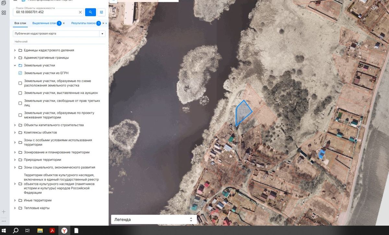Switch to the 'Все слои' tab
Image resolution: width=389 pixels, height=235 pixels.
pos(20,23)
